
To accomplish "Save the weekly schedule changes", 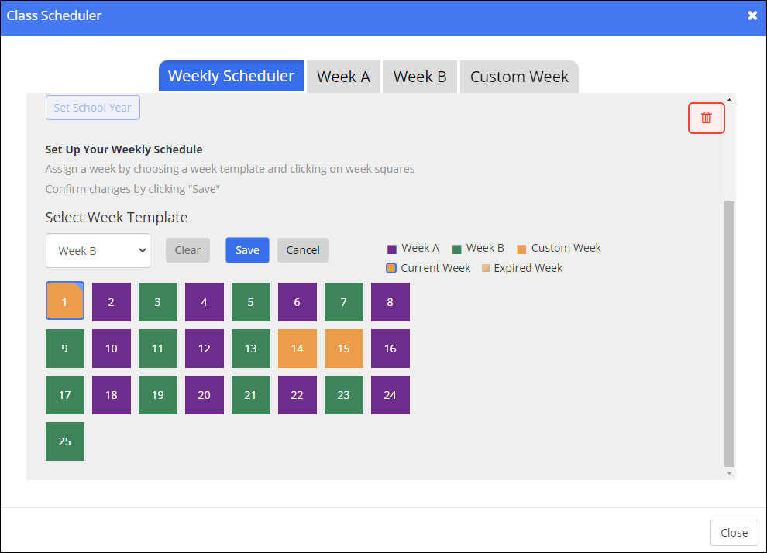I will tap(247, 249).
